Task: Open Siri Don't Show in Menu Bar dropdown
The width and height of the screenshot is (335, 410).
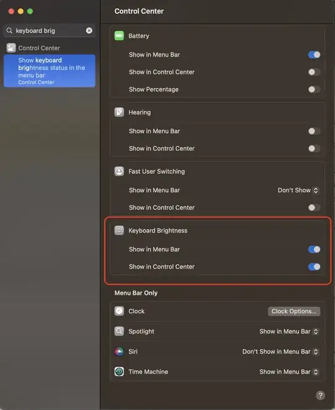Action: click(280, 352)
